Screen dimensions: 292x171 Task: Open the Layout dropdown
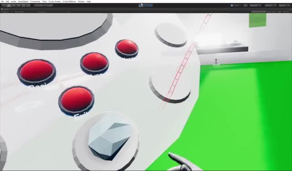285,5
